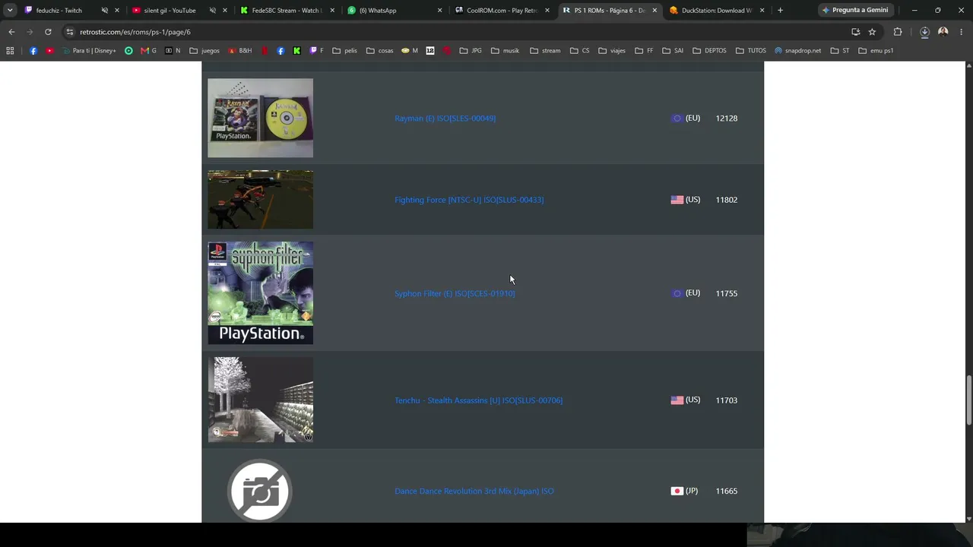Open the B&H bookmark
The image size is (973, 547).
[239, 51]
